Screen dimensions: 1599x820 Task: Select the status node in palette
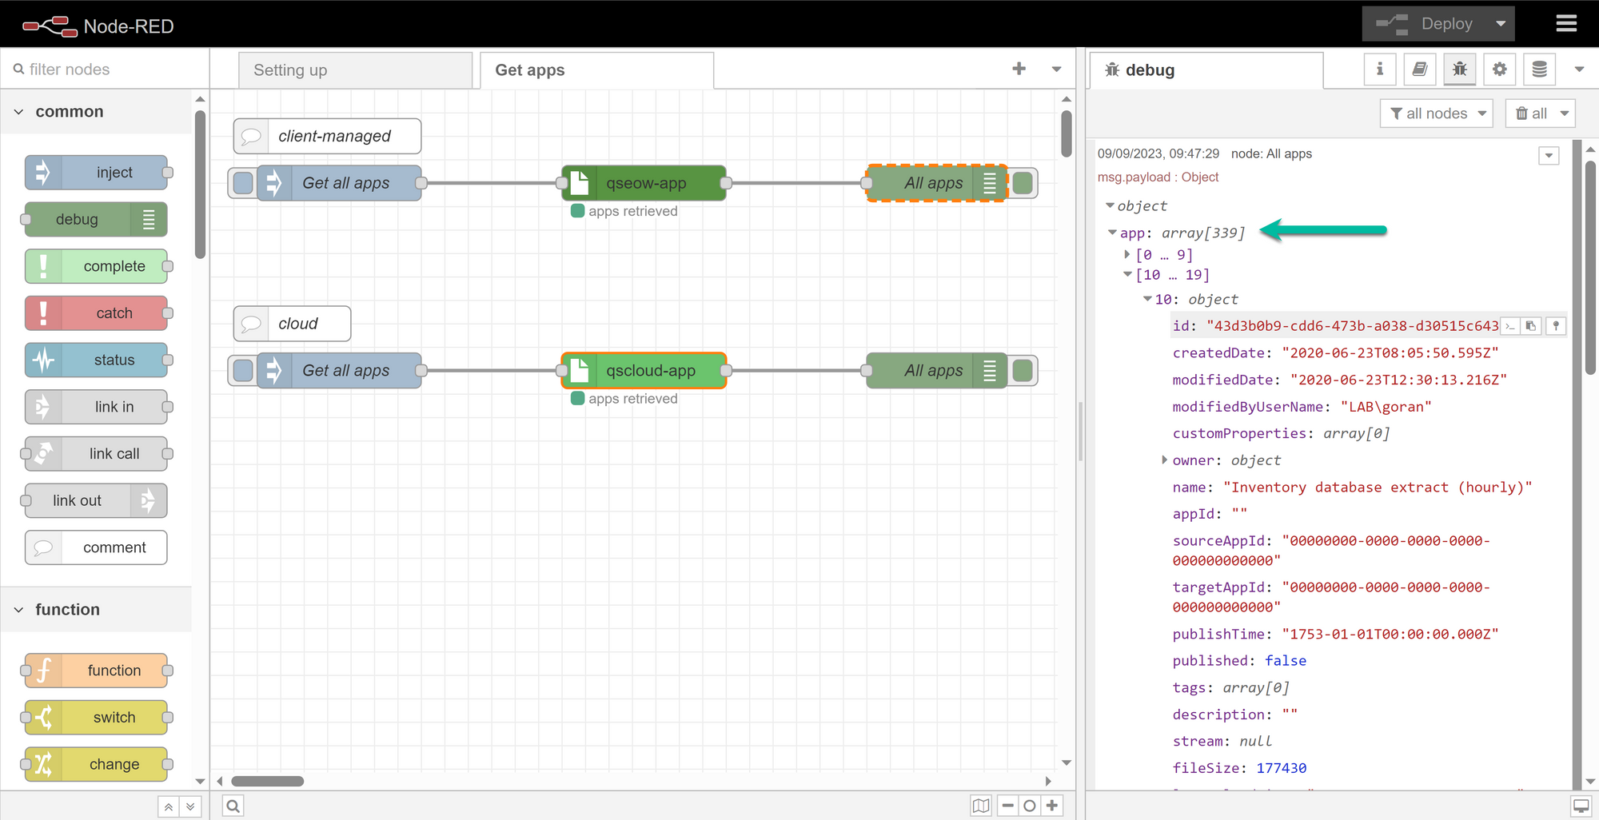[x=97, y=360]
